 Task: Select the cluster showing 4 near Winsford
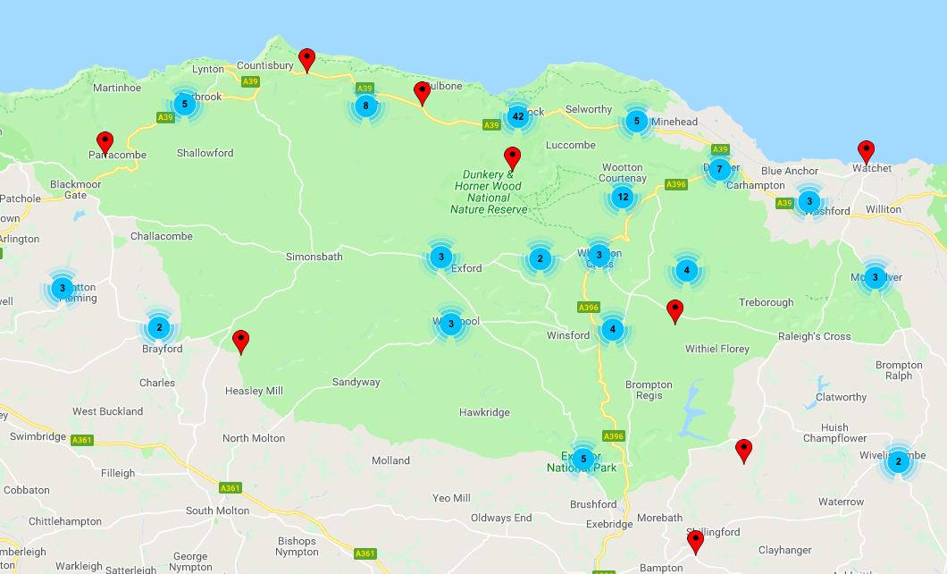click(612, 328)
